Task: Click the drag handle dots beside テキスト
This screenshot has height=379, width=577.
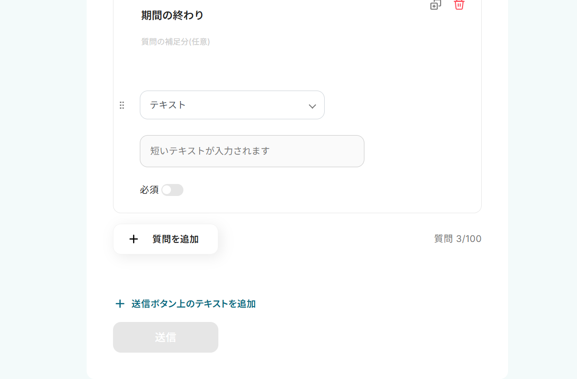Action: pos(122,105)
